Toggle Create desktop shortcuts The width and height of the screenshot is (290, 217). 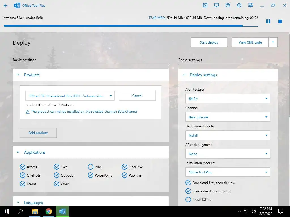(188, 191)
